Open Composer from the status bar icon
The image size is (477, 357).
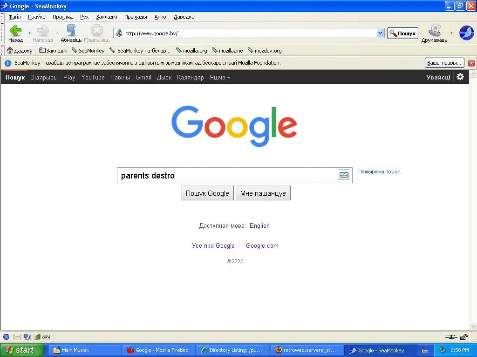click(x=27, y=337)
